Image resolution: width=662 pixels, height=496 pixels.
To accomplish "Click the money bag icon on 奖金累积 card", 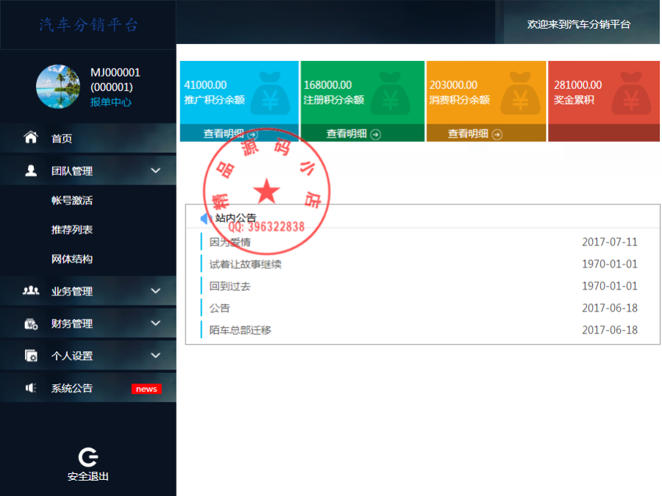I will coord(633,93).
